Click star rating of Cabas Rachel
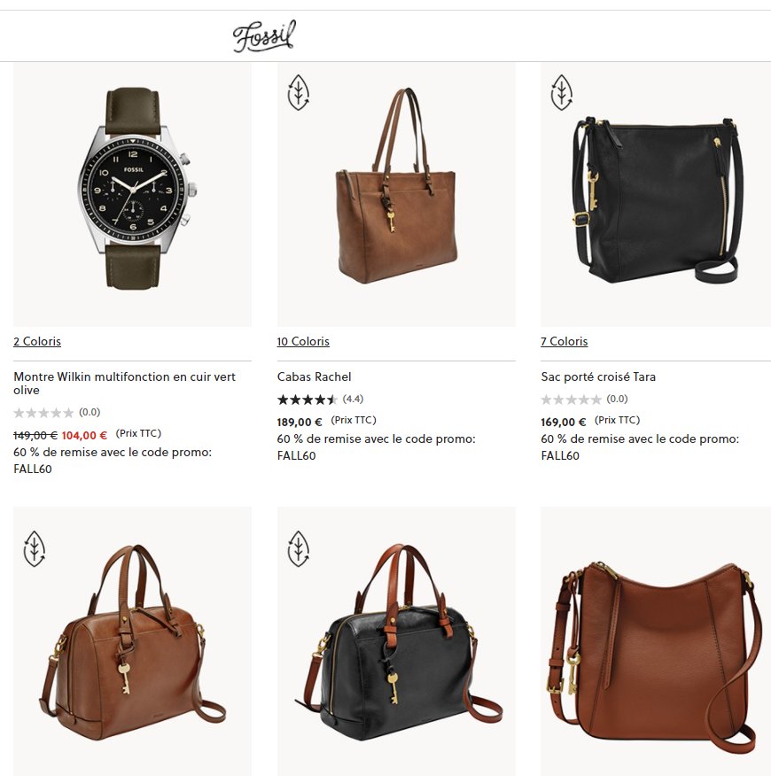Screen dimensions: 771x776 [x=307, y=400]
